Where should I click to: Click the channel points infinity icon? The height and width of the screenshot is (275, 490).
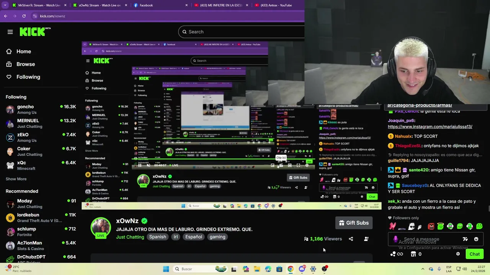pos(397,254)
